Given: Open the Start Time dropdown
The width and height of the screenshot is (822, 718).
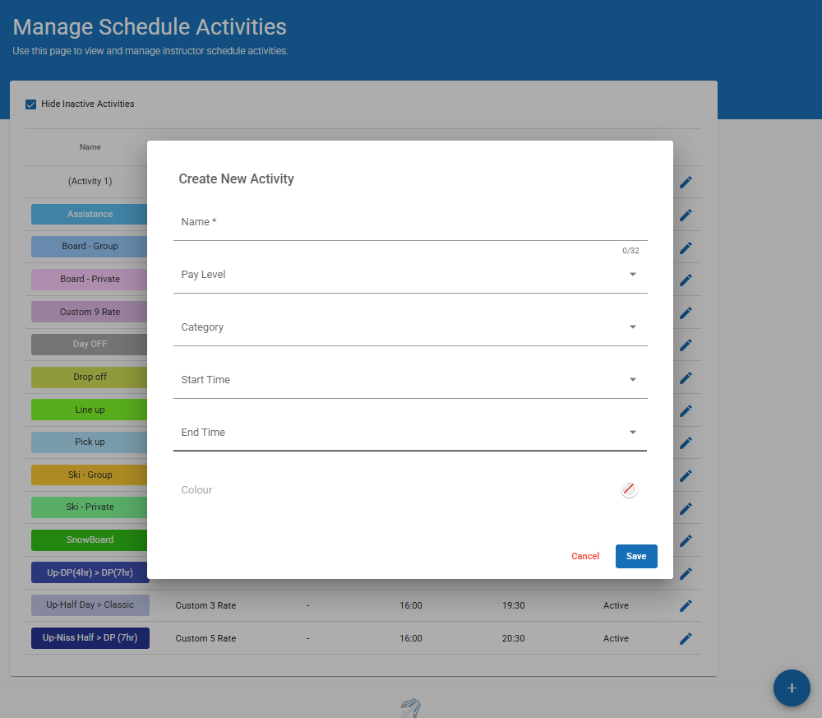Looking at the screenshot, I should click(x=409, y=380).
